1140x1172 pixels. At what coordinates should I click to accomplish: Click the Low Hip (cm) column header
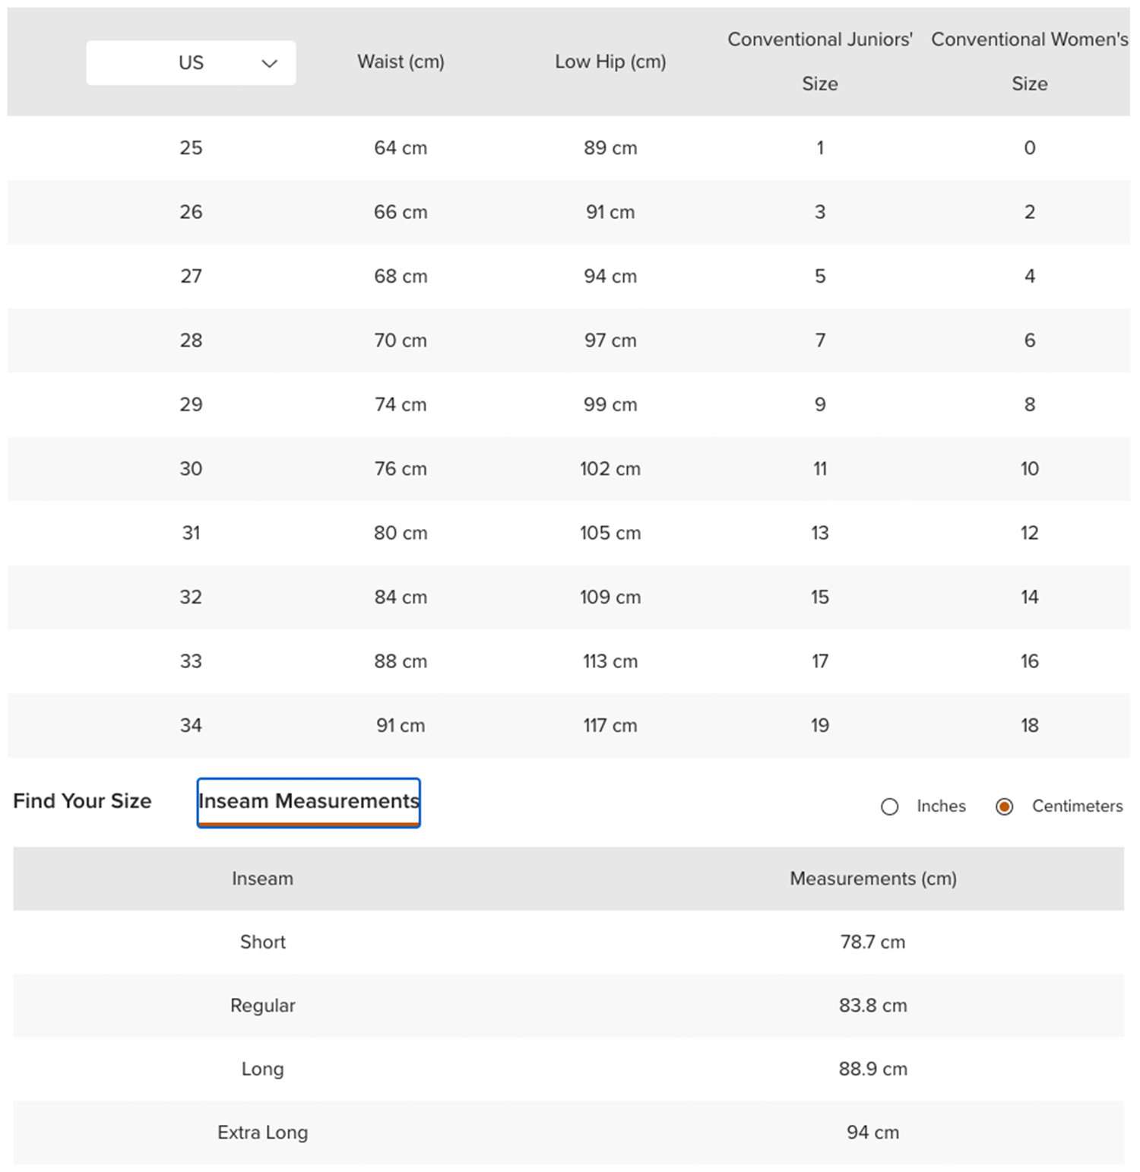610,62
